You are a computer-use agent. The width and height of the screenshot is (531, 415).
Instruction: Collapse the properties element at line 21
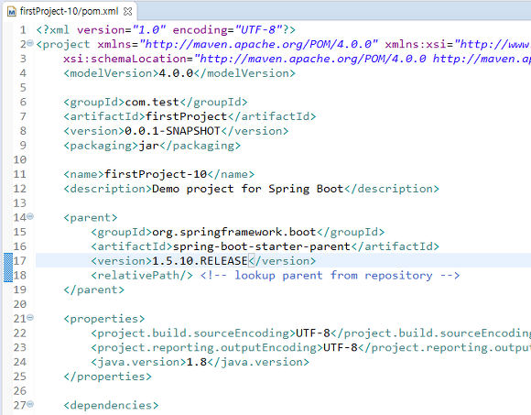tap(30, 317)
